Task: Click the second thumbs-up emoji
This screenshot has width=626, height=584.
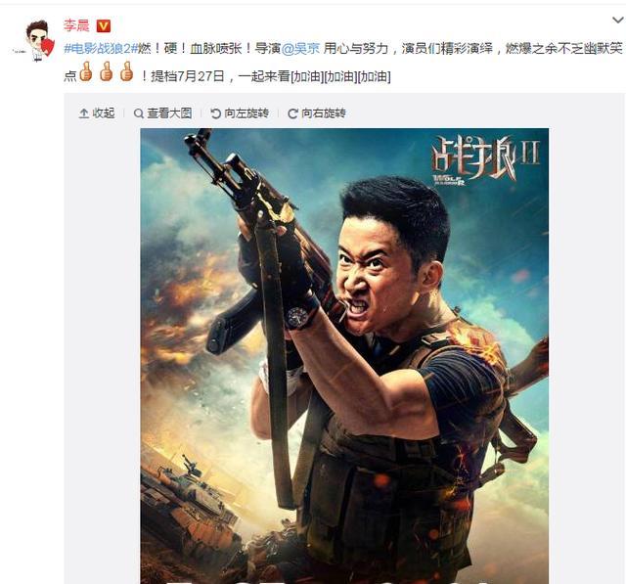Action: (x=107, y=71)
